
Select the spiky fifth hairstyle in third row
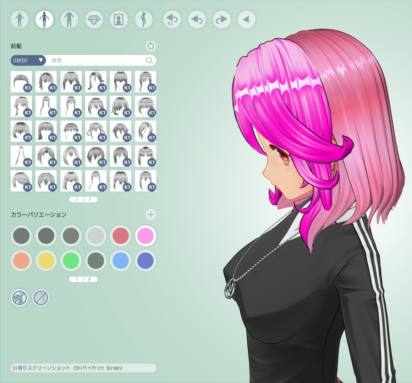(x=121, y=131)
